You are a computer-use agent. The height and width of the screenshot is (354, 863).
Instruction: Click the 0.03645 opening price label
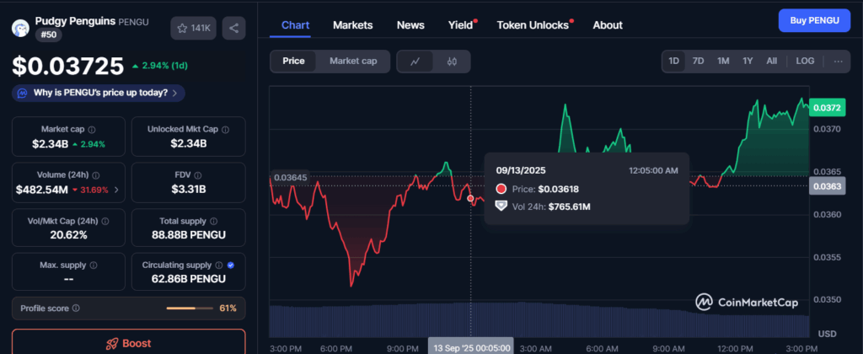pyautogui.click(x=290, y=178)
